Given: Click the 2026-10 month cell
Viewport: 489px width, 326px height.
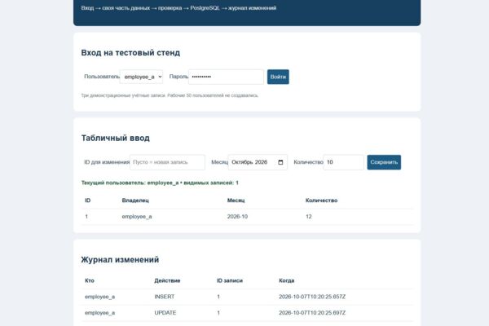Looking at the screenshot, I should 237,217.
